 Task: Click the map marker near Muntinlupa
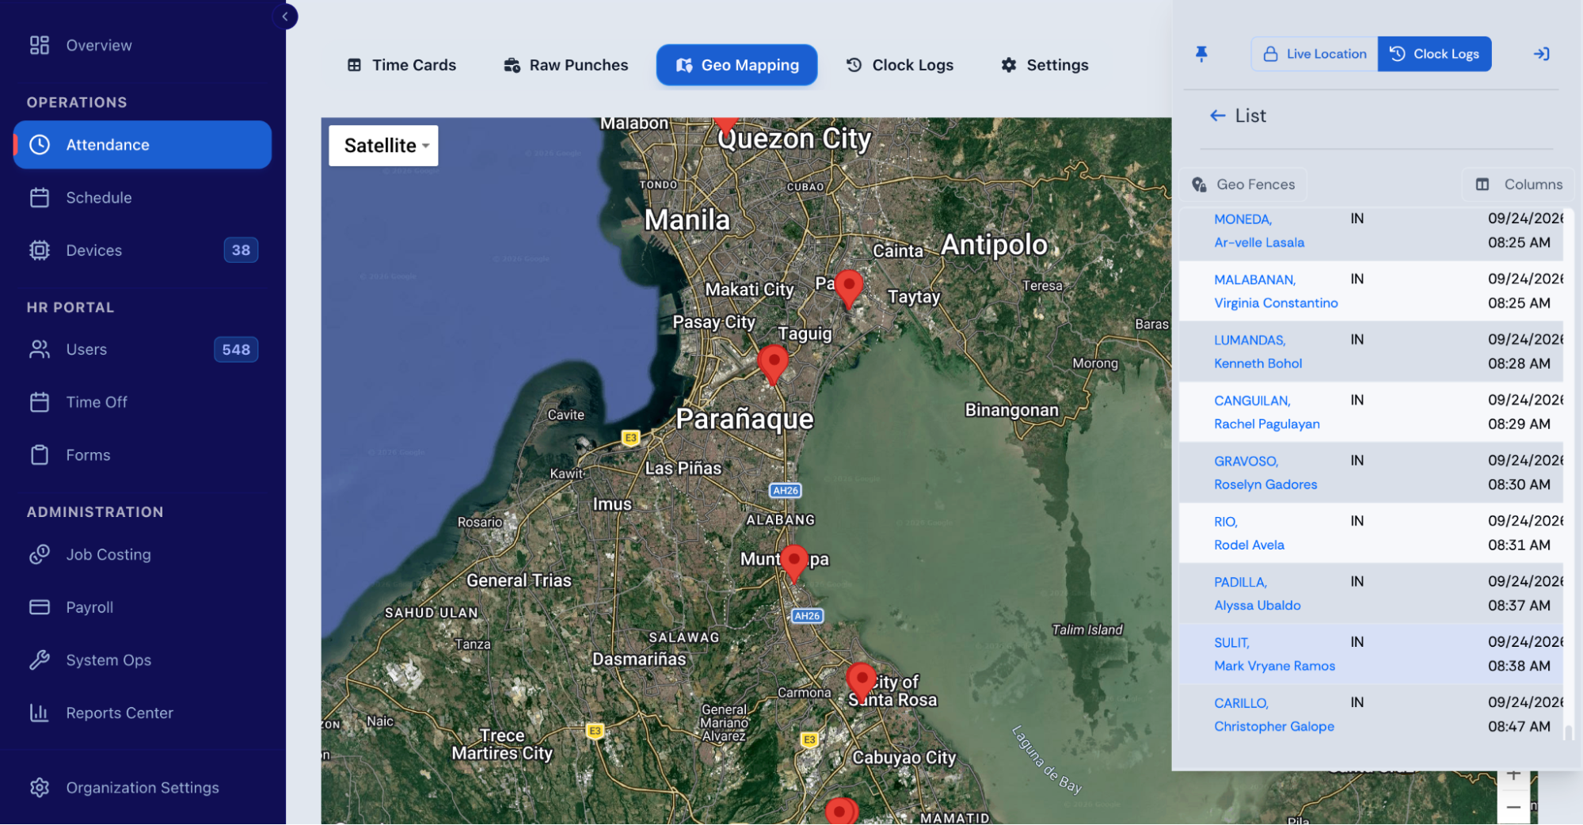coord(793,564)
